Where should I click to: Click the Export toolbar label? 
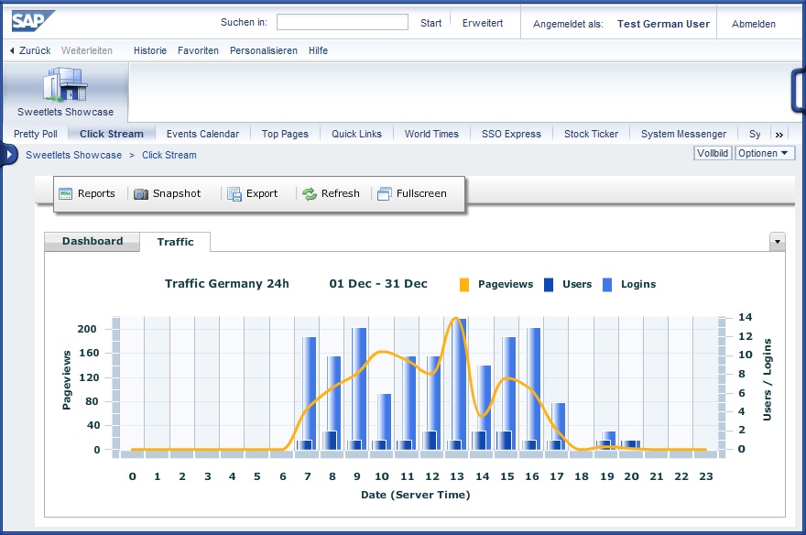[262, 193]
